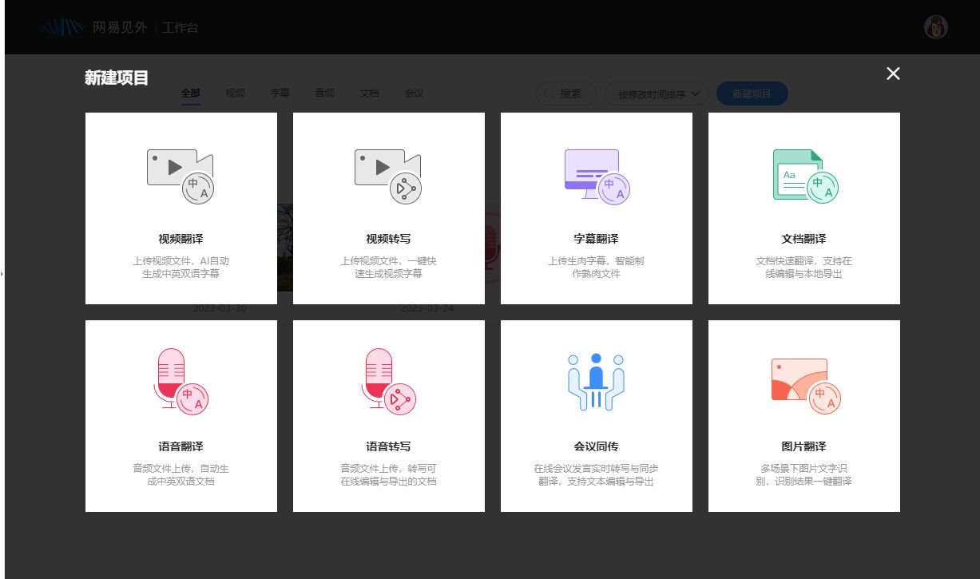Click the 视频翻译 card title
980x579 pixels.
click(x=181, y=239)
